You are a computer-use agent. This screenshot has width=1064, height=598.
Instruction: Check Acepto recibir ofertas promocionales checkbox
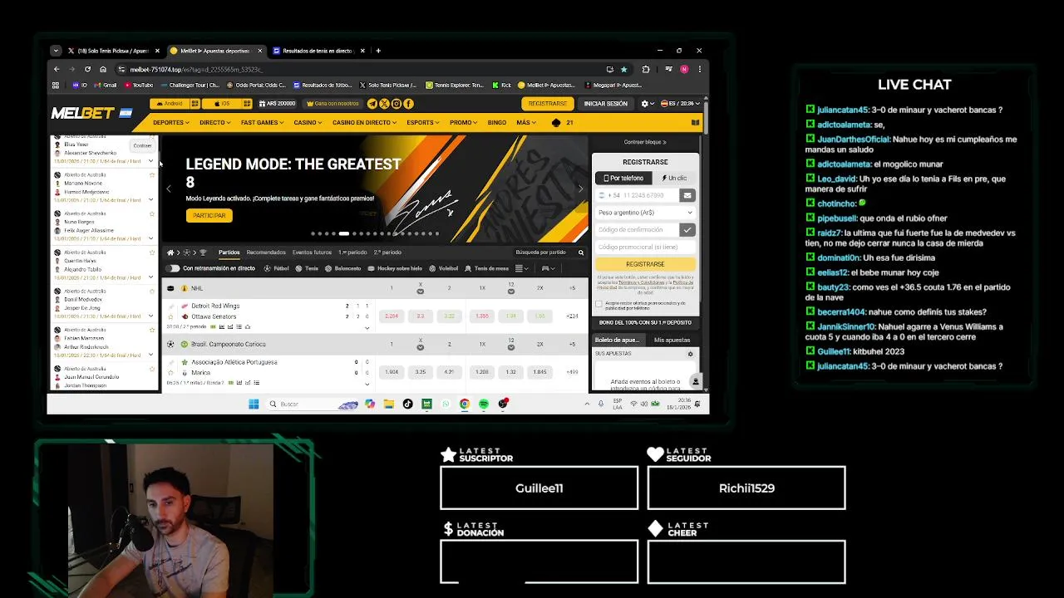click(598, 304)
